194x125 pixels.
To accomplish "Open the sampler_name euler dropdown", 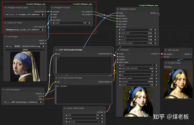I will coord(138,78).
